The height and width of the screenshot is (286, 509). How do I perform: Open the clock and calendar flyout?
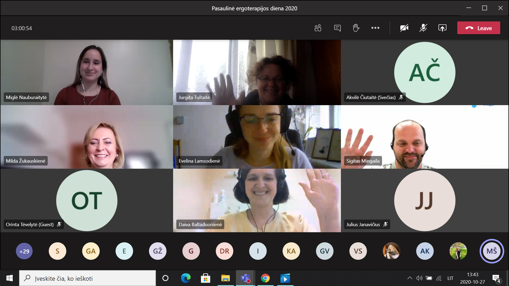click(x=472, y=278)
